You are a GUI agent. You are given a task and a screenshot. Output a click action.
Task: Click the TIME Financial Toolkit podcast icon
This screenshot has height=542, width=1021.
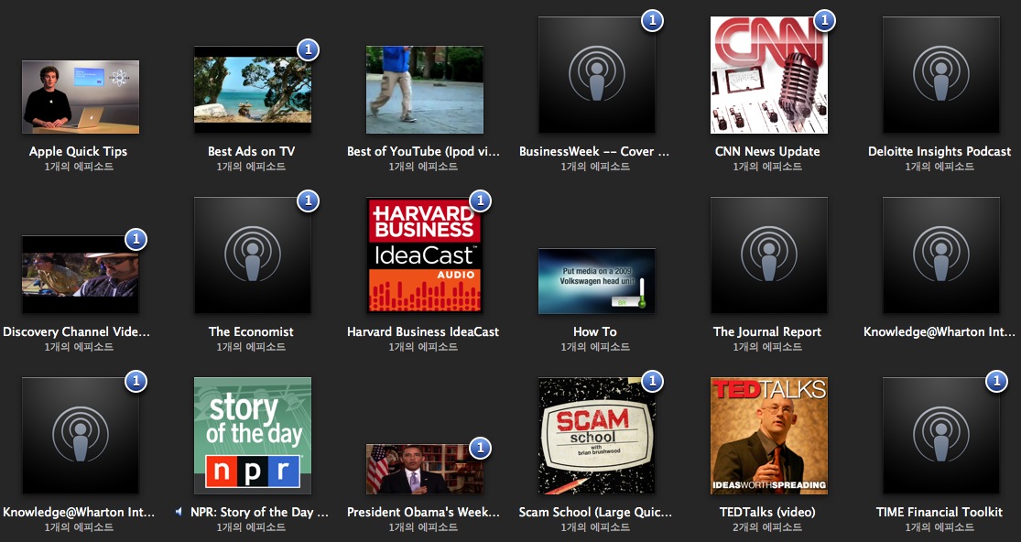[x=940, y=436]
